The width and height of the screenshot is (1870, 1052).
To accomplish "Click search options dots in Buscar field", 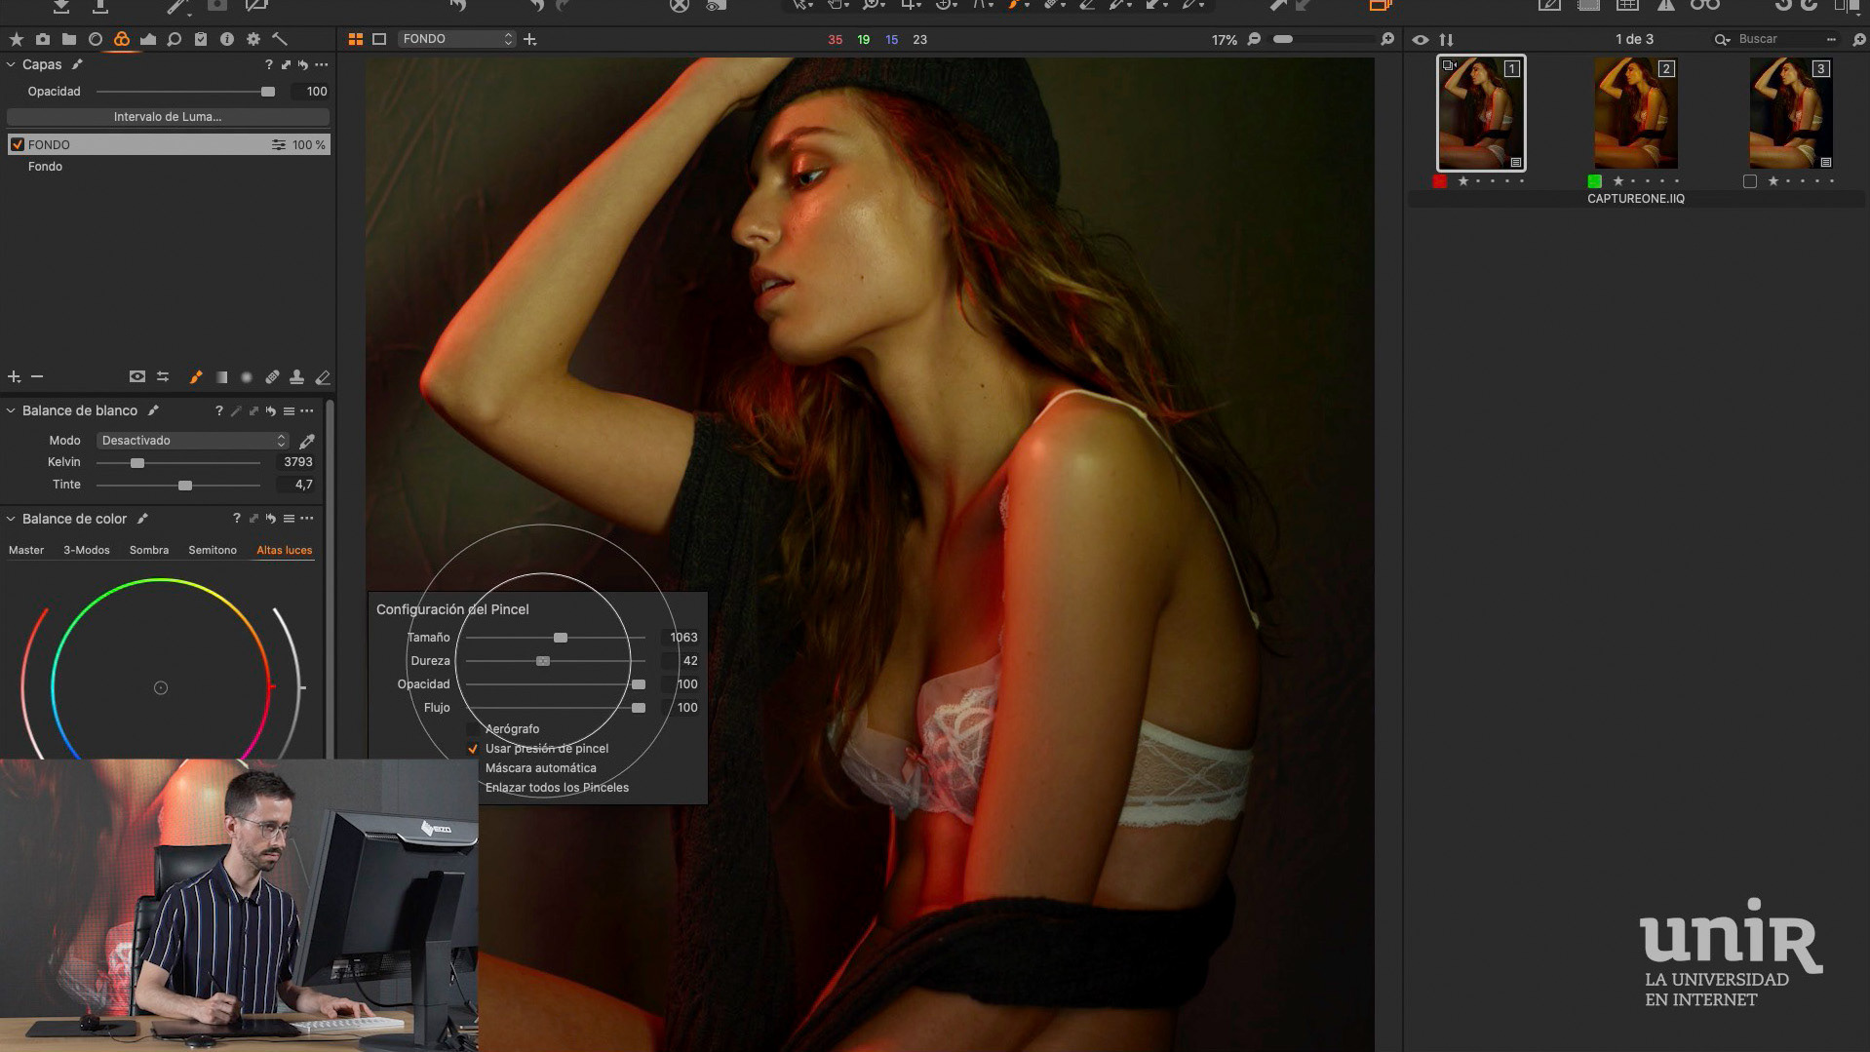I will pyautogui.click(x=1831, y=40).
